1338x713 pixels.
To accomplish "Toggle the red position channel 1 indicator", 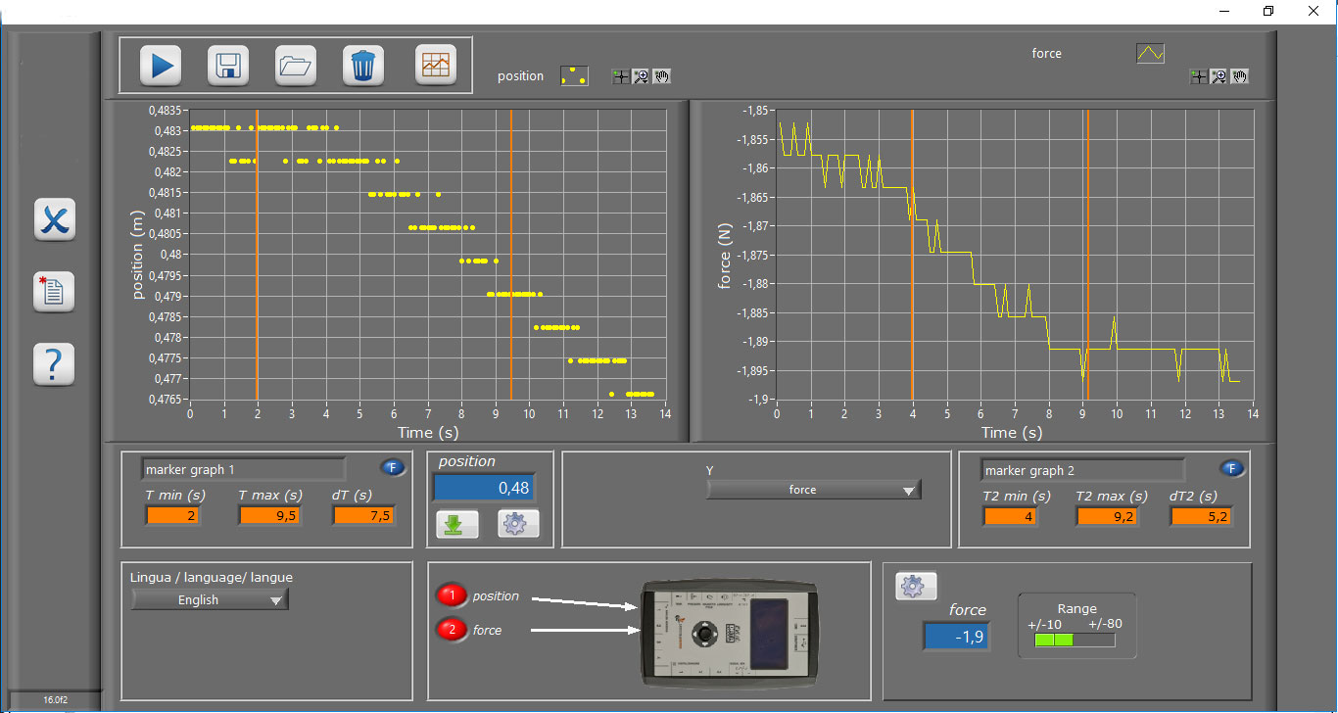I will coord(453,595).
